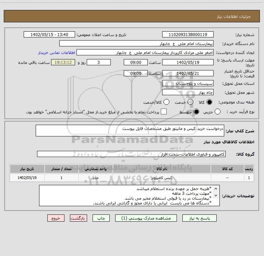
Task: Click the نام کالا column header
Action: pos(161,169)
